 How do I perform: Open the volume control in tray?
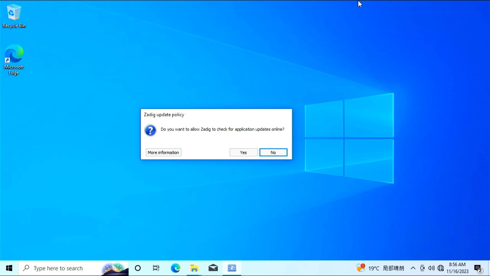click(431, 268)
